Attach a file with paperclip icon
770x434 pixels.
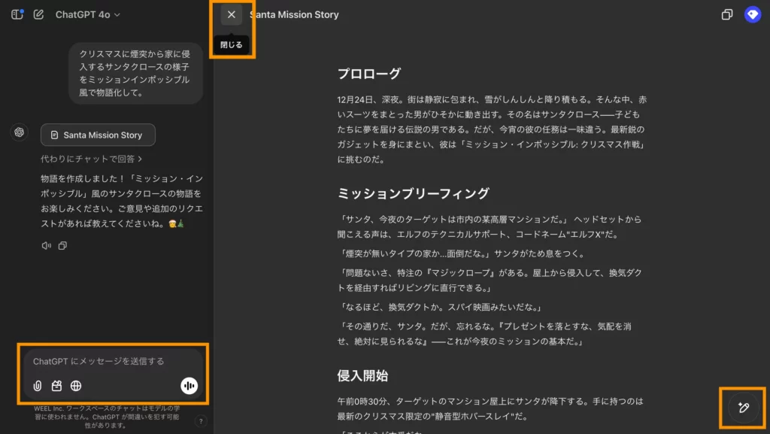38,386
